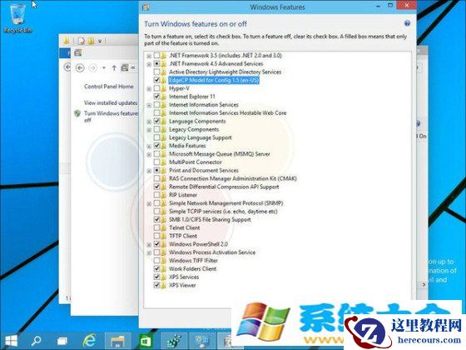Click the Windows Features title bar icon
Screen dimensions: 466x350
coord(146,7)
